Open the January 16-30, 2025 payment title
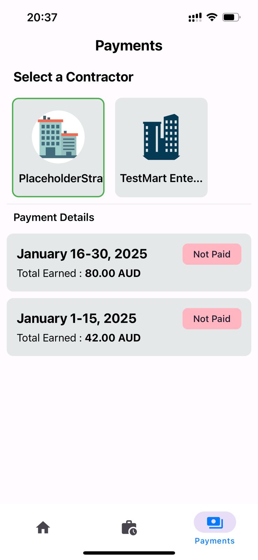The width and height of the screenshot is (258, 560). pos(82,254)
